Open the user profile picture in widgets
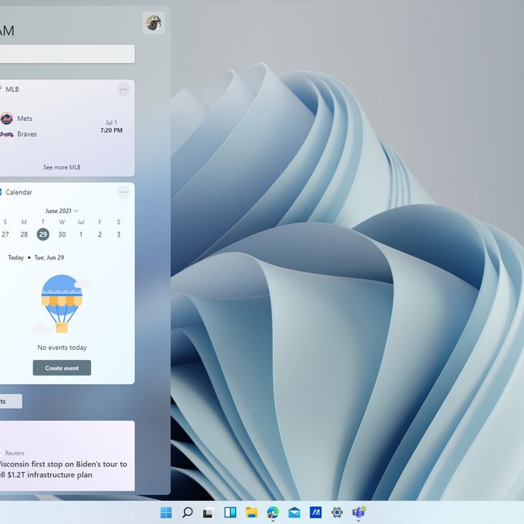Image resolution: width=524 pixels, height=524 pixels. (x=154, y=23)
